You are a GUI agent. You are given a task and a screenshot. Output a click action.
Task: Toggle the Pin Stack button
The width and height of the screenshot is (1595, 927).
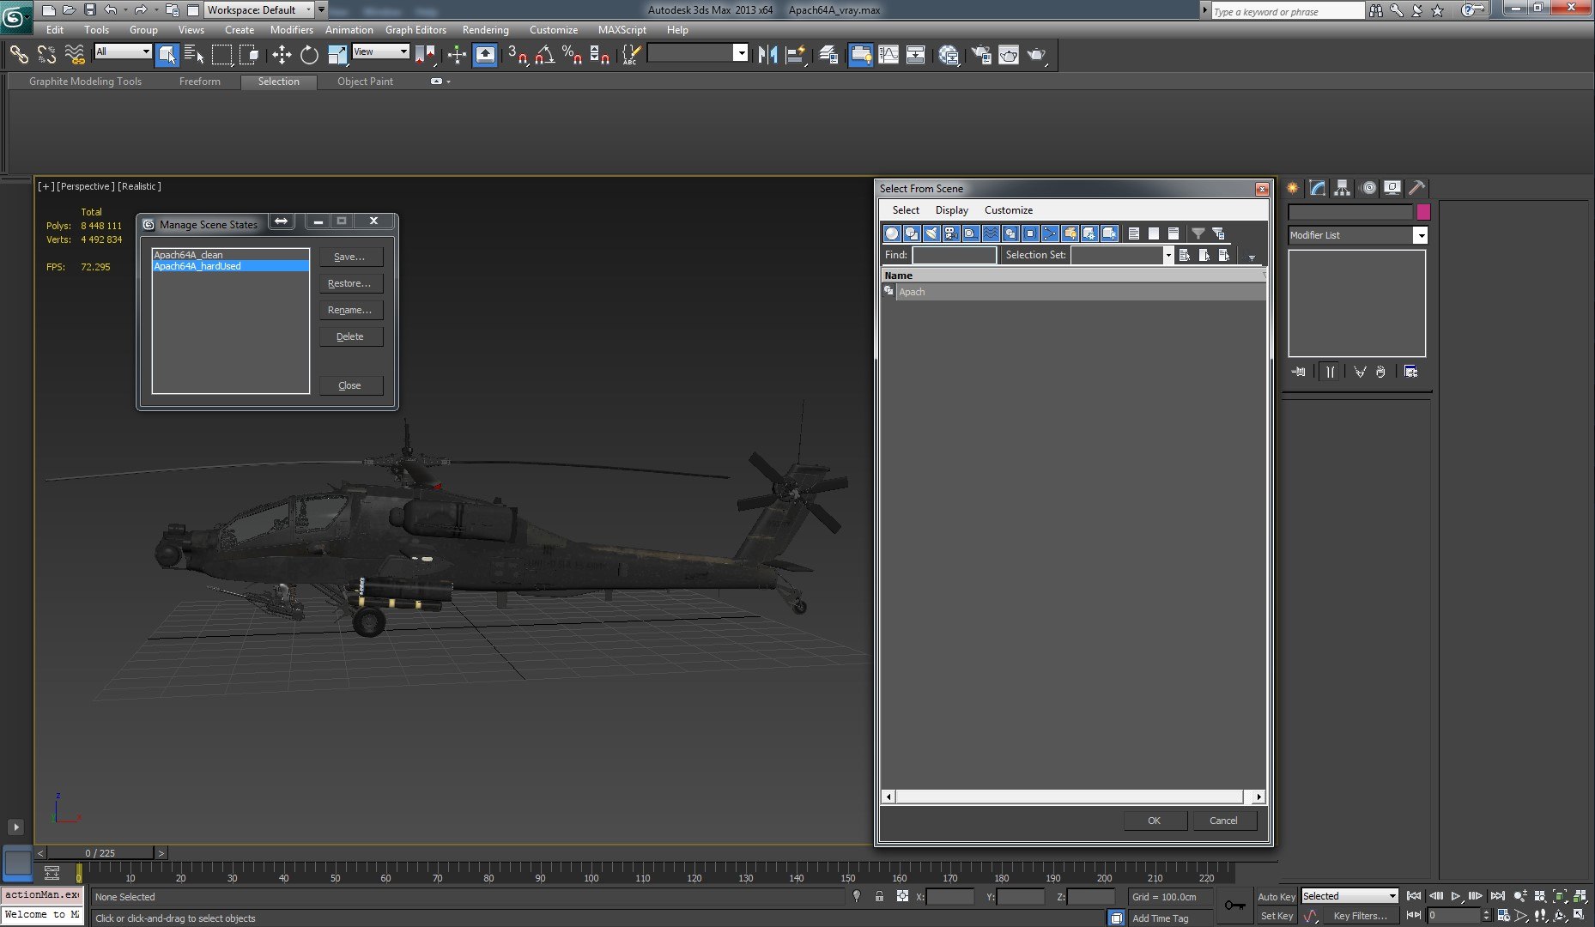point(1299,372)
